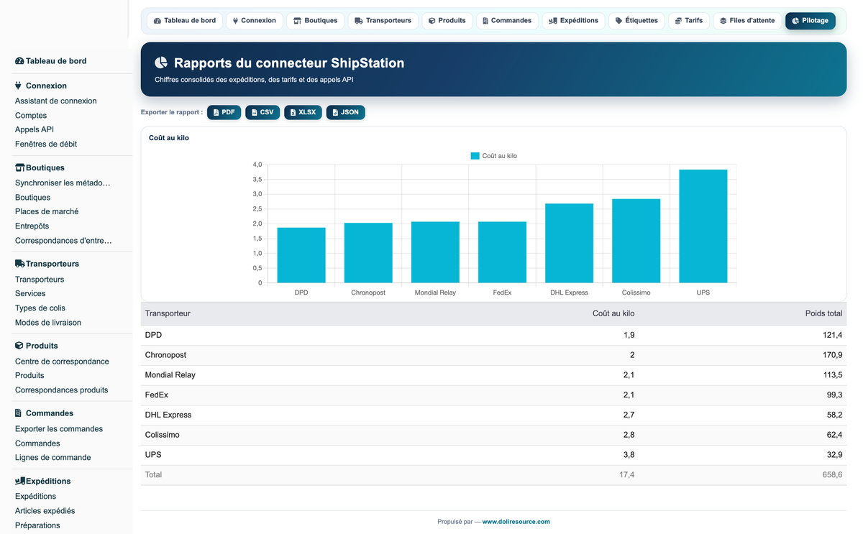Open the Pilotage tab
863x534 pixels.
click(811, 21)
